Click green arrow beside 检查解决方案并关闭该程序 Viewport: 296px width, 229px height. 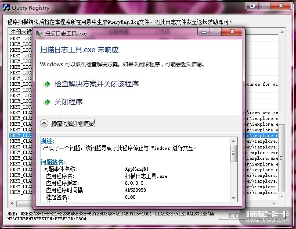point(47,84)
